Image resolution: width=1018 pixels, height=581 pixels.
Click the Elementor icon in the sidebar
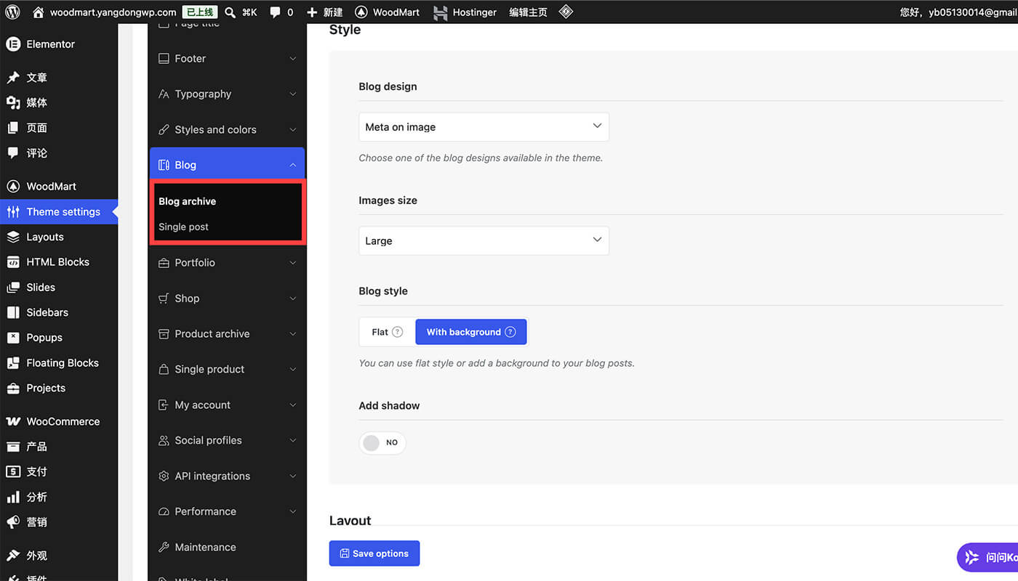point(13,44)
